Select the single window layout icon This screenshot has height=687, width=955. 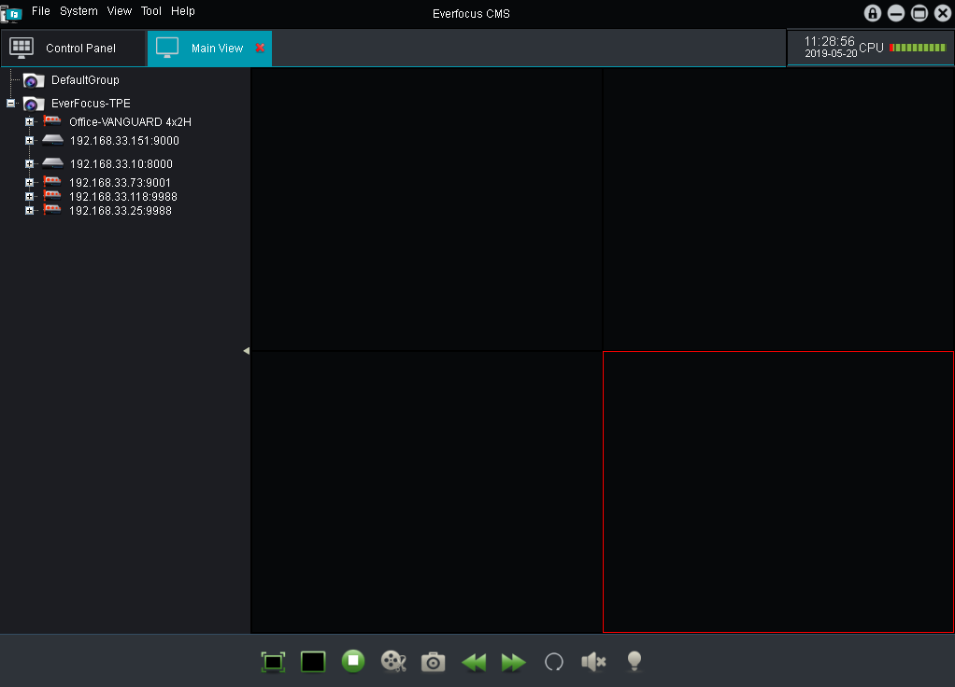(x=313, y=662)
